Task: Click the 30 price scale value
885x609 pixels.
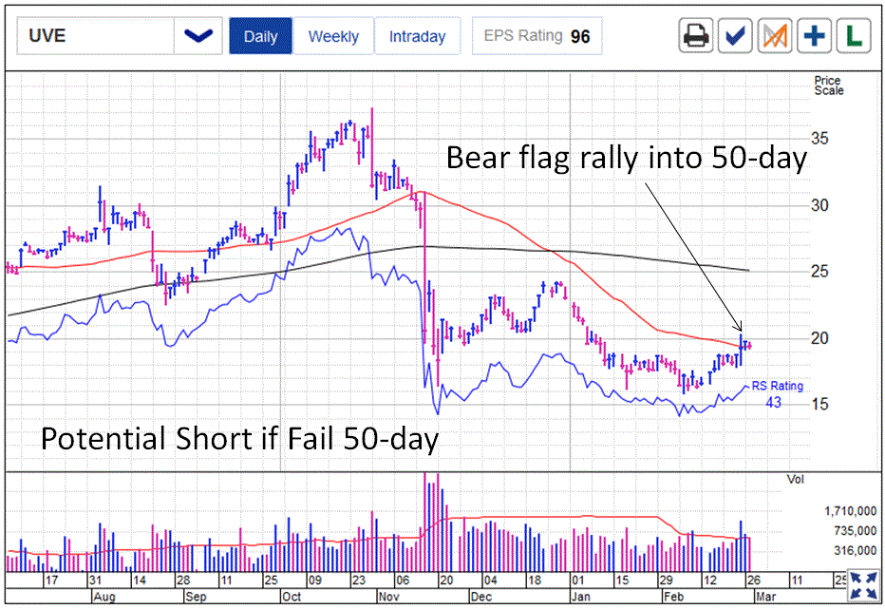Action: (x=819, y=205)
